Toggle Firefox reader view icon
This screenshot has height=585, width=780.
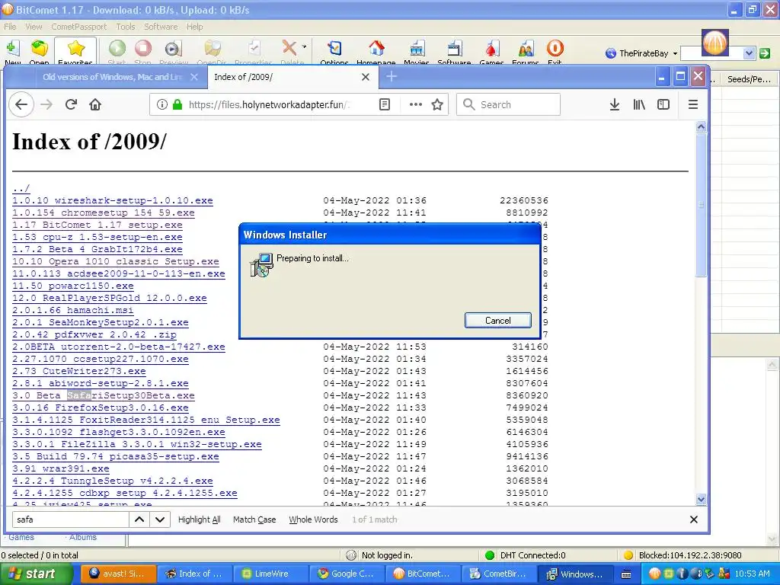[385, 104]
